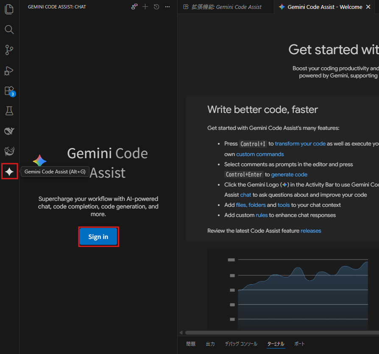Screen dimensions: 379x354
Task: Open the chat panel more actions ellipsis
Action: pos(167,7)
